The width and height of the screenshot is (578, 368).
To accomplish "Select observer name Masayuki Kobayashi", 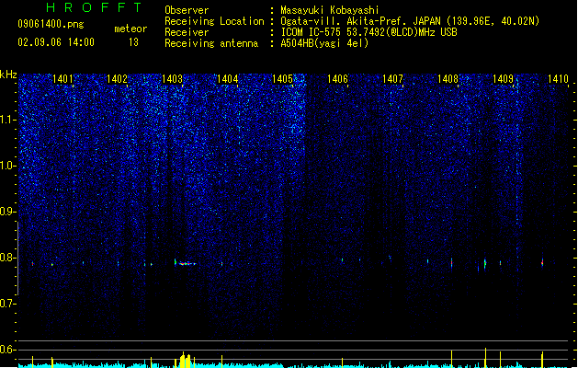I will tap(330, 10).
